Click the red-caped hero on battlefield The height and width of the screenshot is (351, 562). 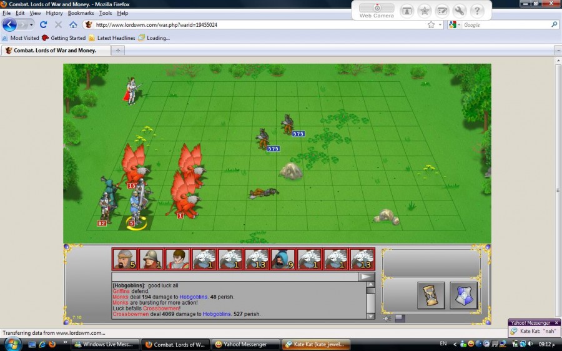[132, 91]
